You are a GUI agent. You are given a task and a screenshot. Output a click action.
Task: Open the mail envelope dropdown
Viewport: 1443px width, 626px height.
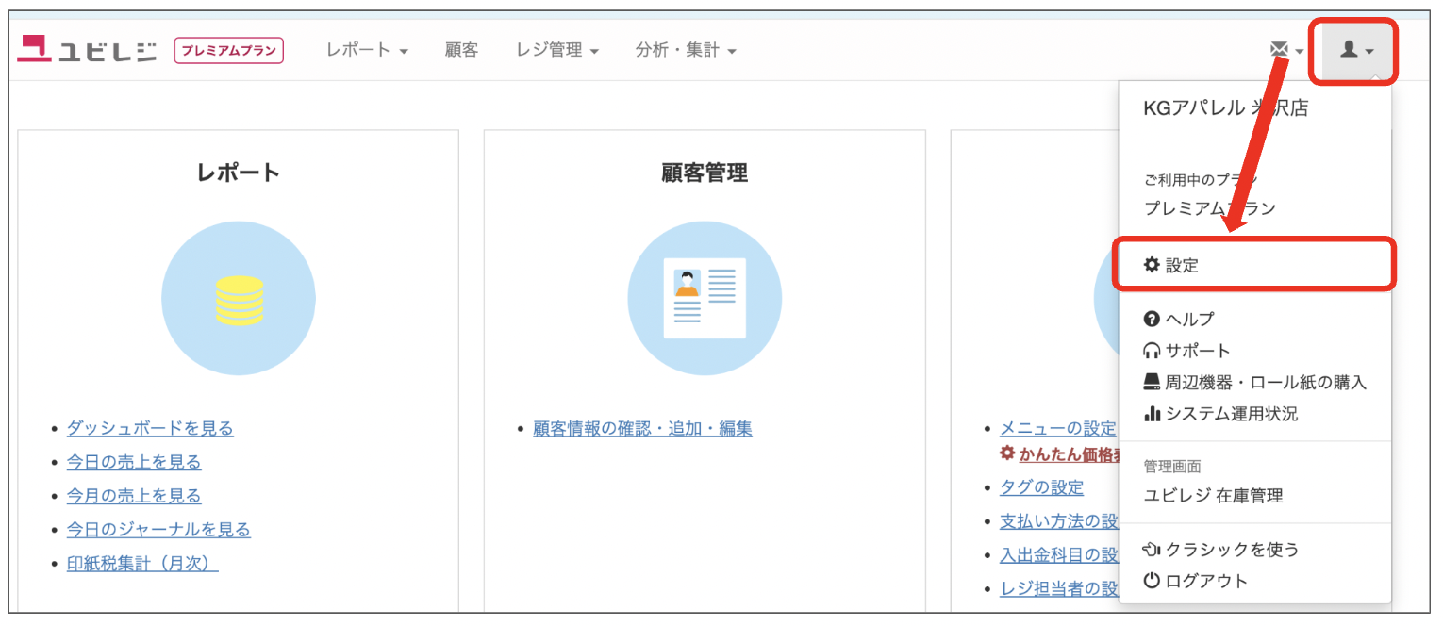pos(1286,50)
